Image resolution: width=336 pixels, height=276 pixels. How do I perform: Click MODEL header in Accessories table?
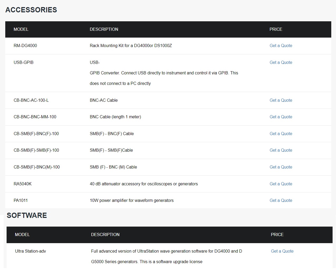click(21, 29)
